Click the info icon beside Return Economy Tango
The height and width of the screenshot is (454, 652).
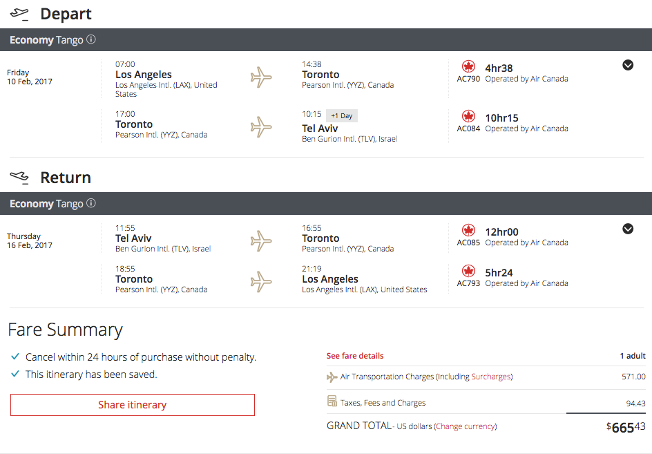pos(91,204)
